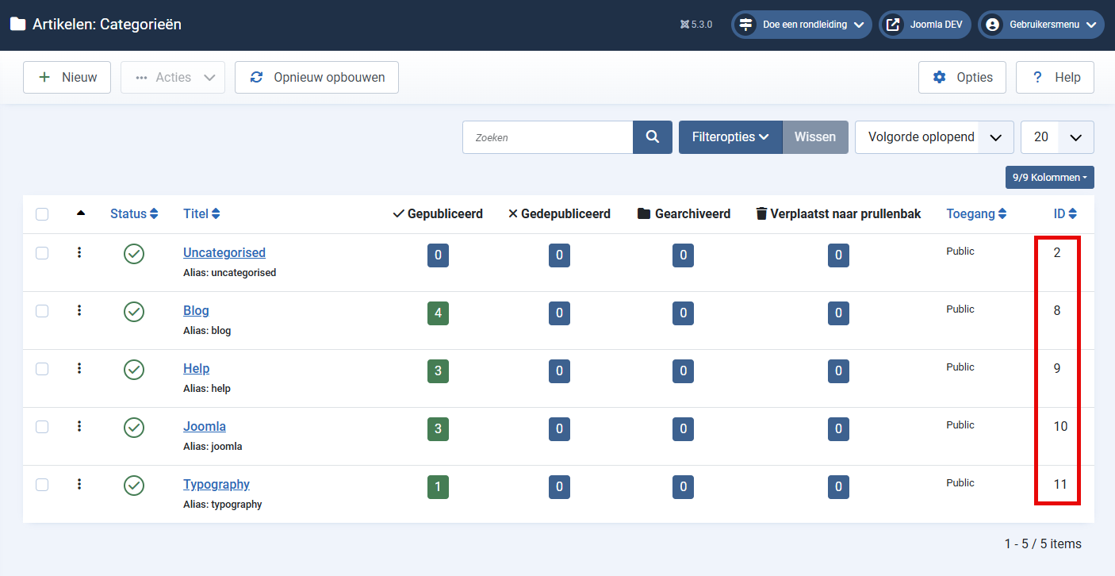Open the 20 items-per-page dropdown
Viewport: 1115px width, 576px height.
tap(1056, 137)
